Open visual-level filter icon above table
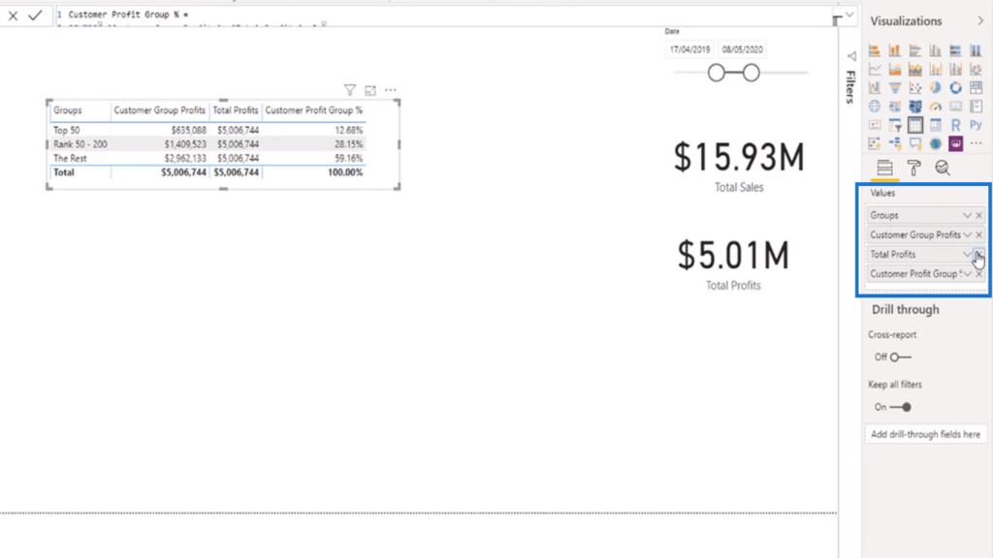This screenshot has height=558, width=993. pos(349,90)
